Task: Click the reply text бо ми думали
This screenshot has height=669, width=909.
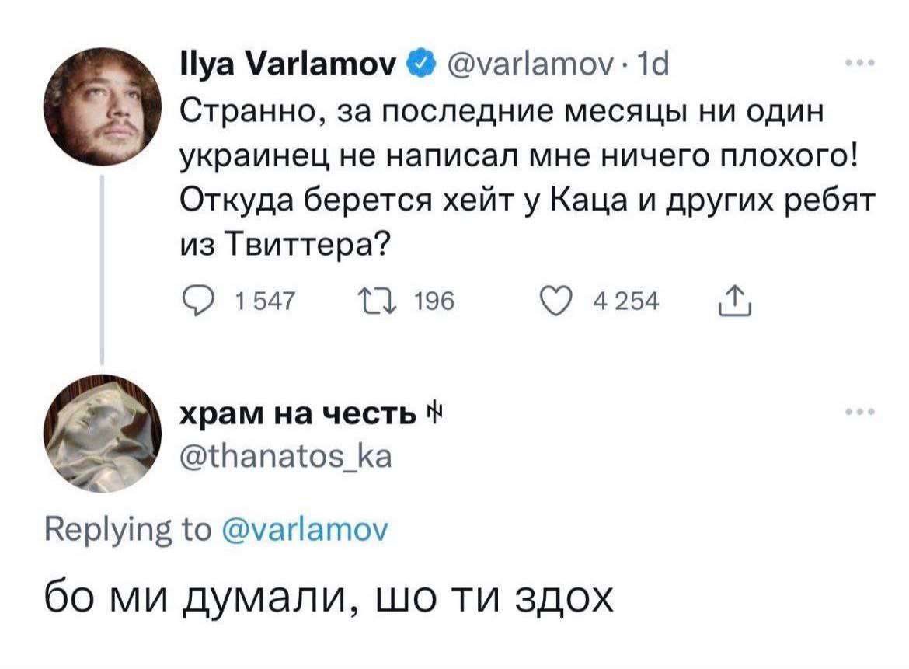Action: (329, 598)
